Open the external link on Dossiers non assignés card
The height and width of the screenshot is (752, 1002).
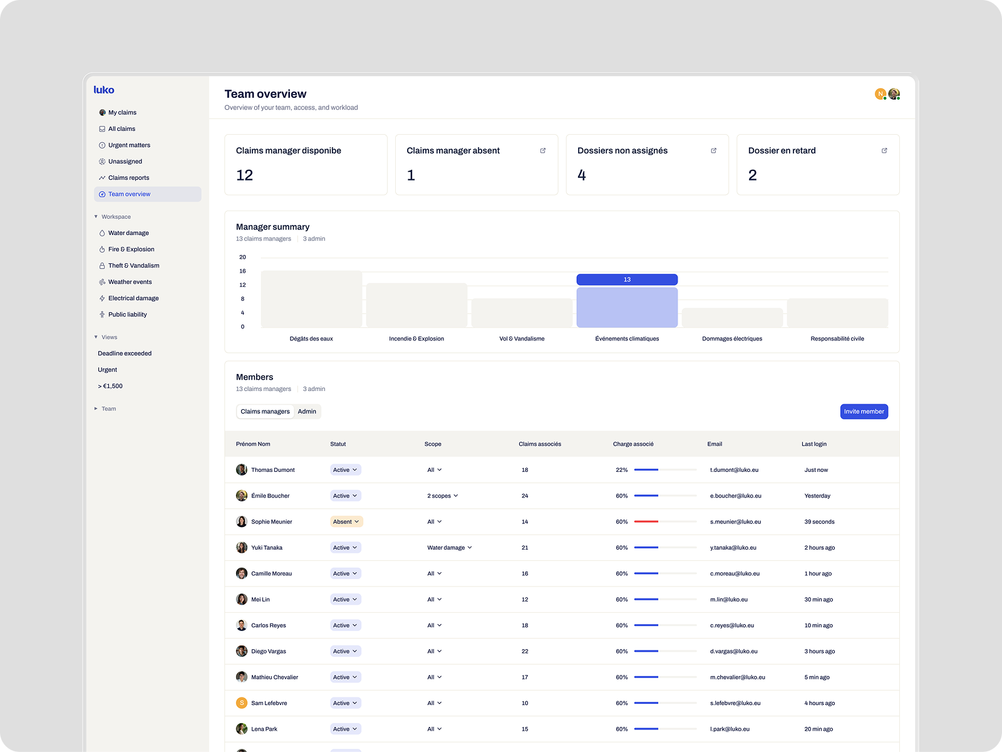tap(713, 150)
